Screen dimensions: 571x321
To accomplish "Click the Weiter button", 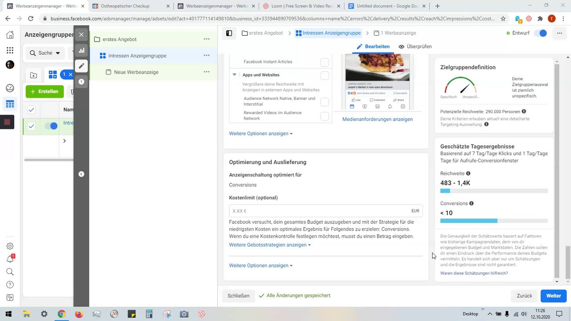I will tap(554, 296).
